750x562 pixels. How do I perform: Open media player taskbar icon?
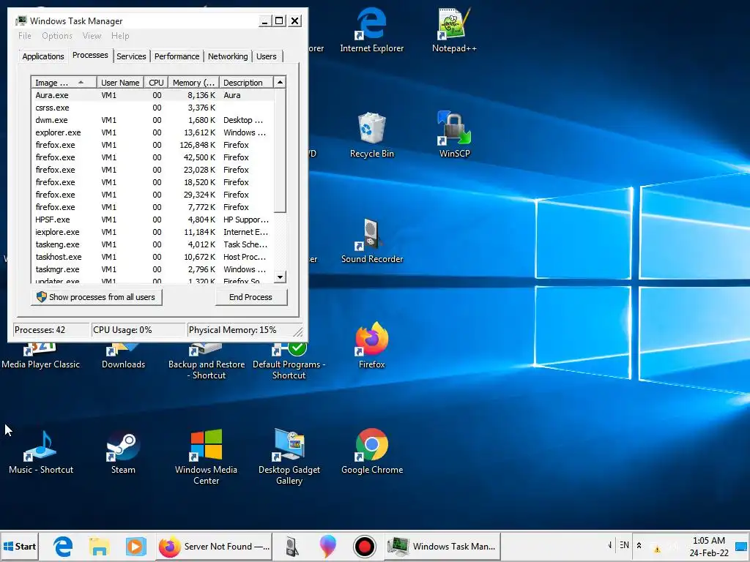[x=135, y=546]
